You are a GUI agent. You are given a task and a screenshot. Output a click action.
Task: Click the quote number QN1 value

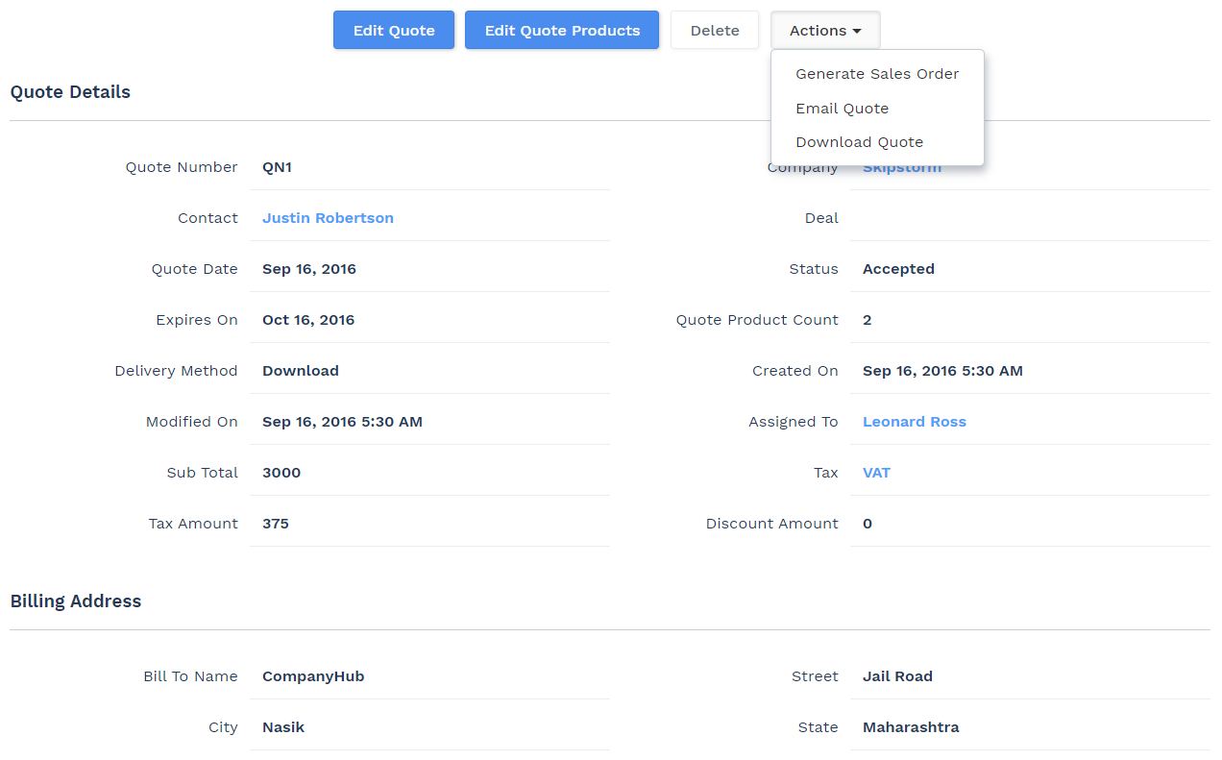[x=277, y=166]
